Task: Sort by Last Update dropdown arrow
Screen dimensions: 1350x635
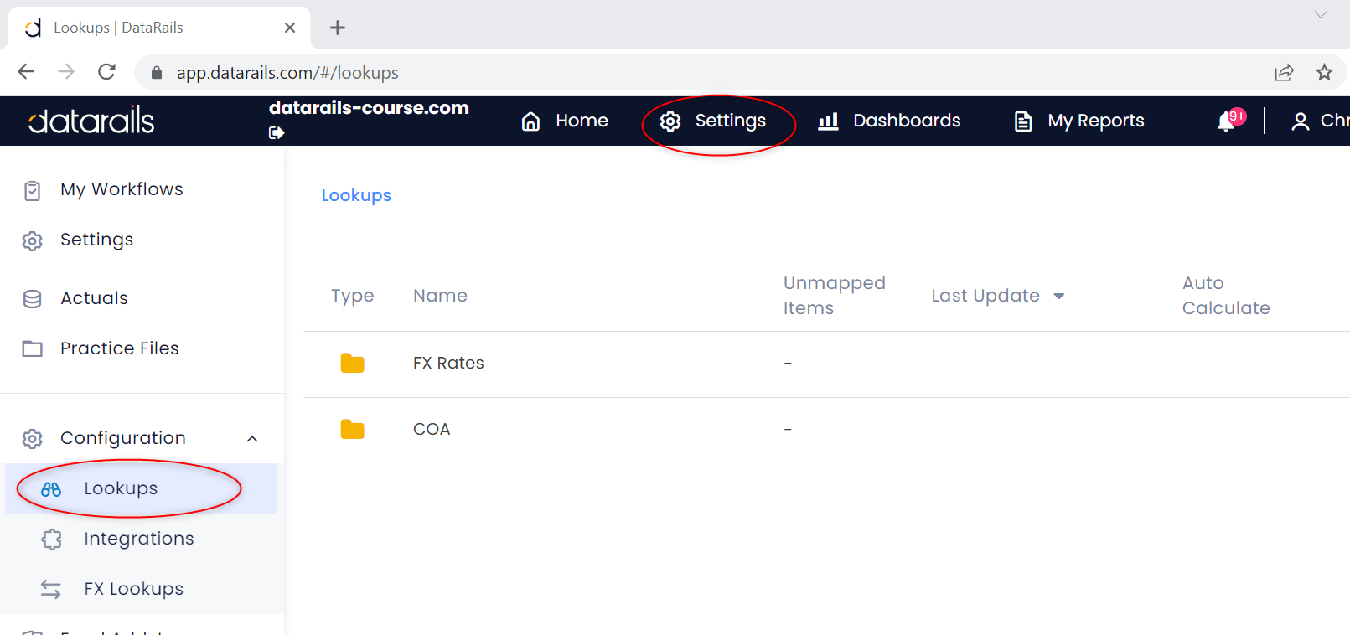Action: (x=1059, y=296)
